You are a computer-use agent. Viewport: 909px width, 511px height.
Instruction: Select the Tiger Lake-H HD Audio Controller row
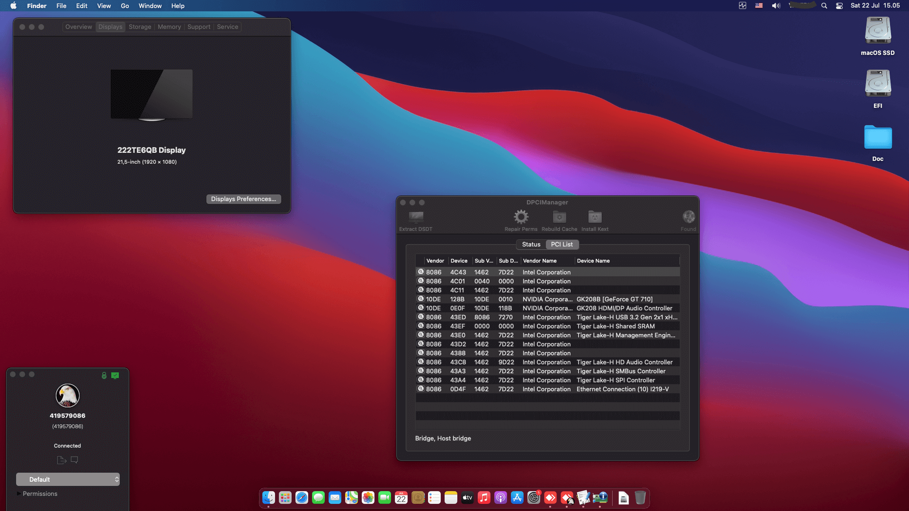point(548,362)
